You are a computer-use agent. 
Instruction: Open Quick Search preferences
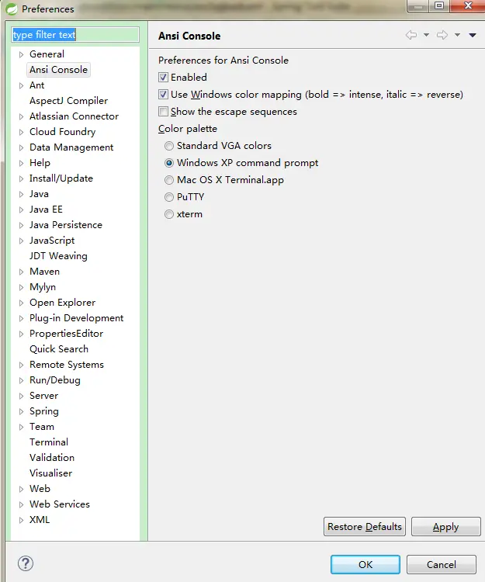tap(59, 349)
